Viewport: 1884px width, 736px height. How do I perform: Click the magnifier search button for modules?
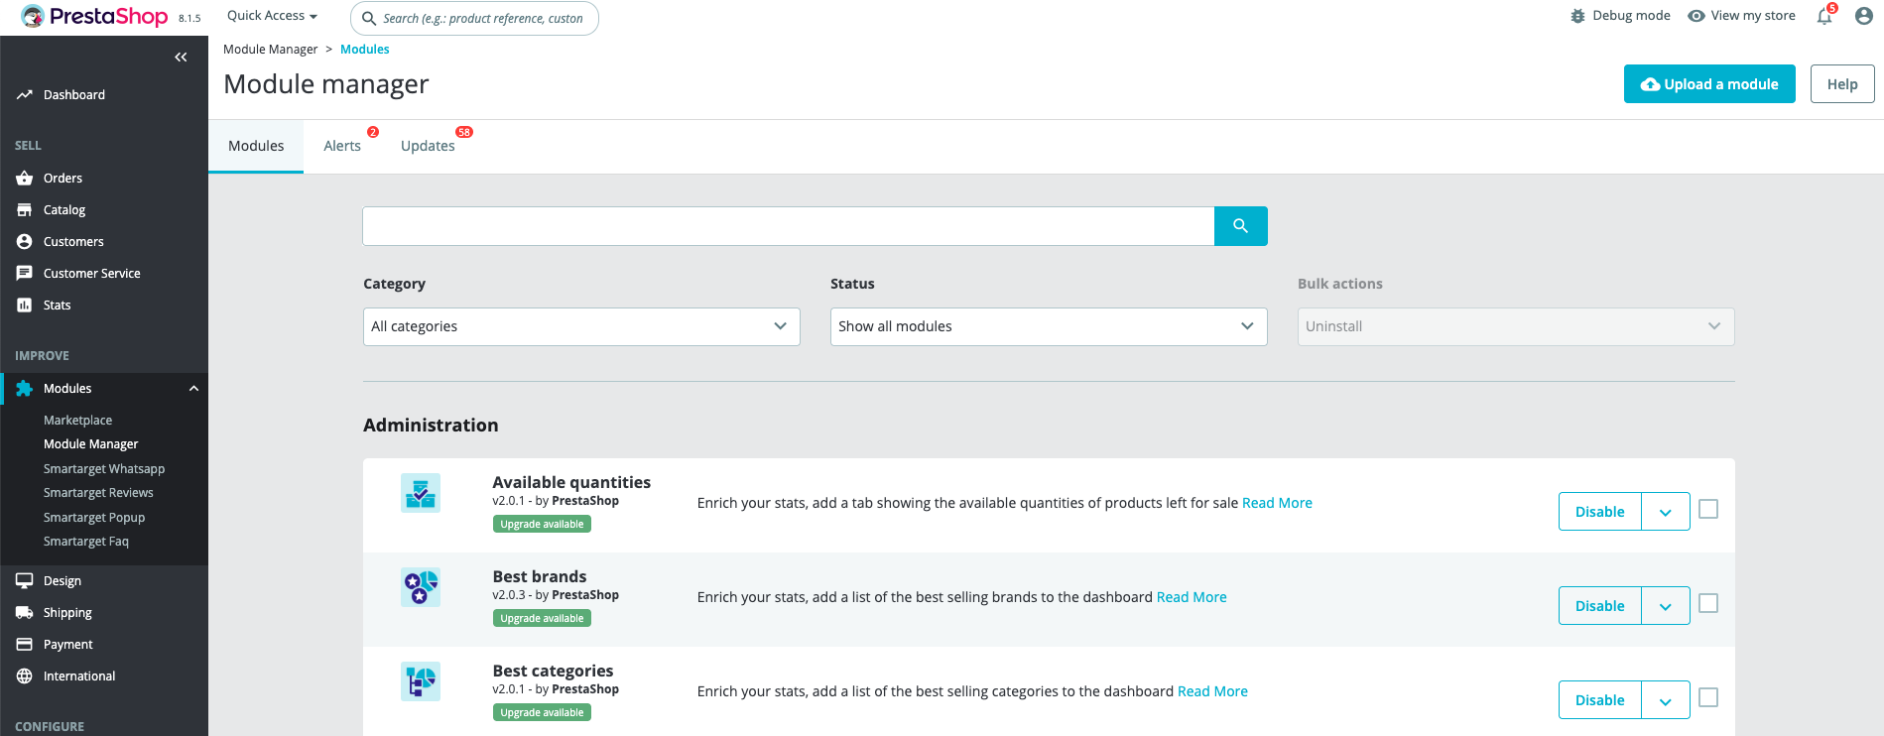point(1241,226)
